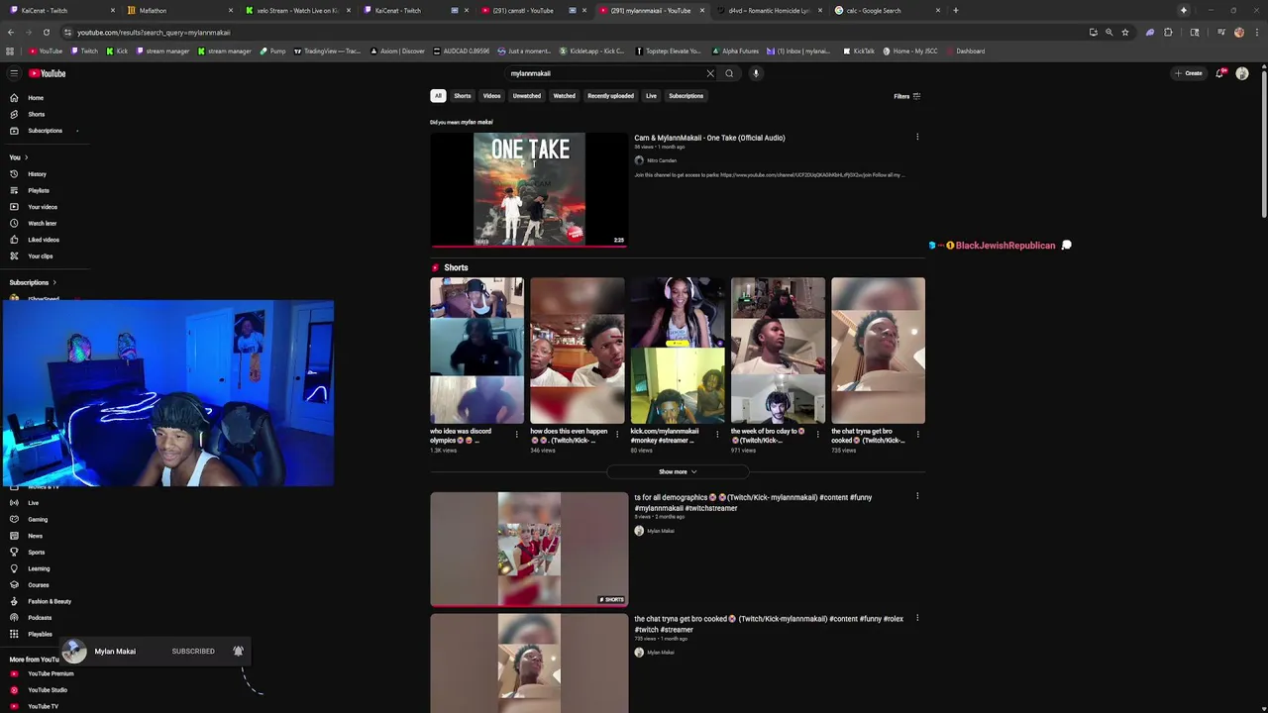The image size is (1268, 713).
Task: Open the account avatar menu
Action: click(1242, 73)
